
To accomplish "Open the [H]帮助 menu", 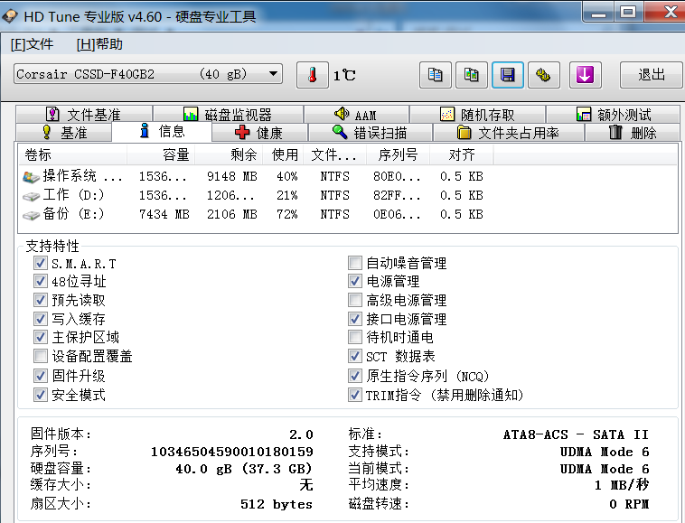I will pyautogui.click(x=99, y=44).
